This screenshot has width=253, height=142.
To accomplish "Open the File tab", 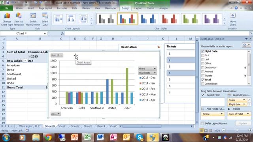I will [6, 8].
